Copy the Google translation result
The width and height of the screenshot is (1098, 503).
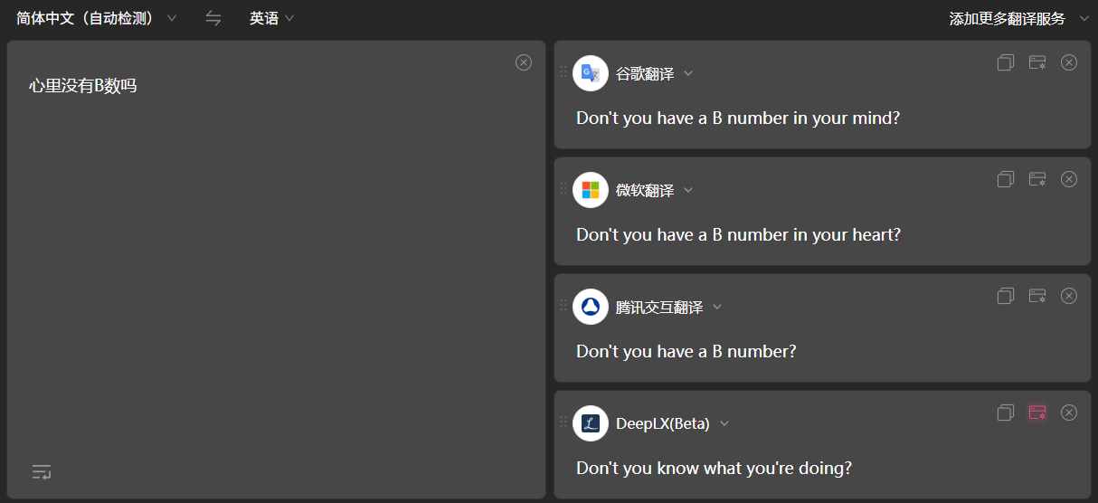tap(1005, 62)
